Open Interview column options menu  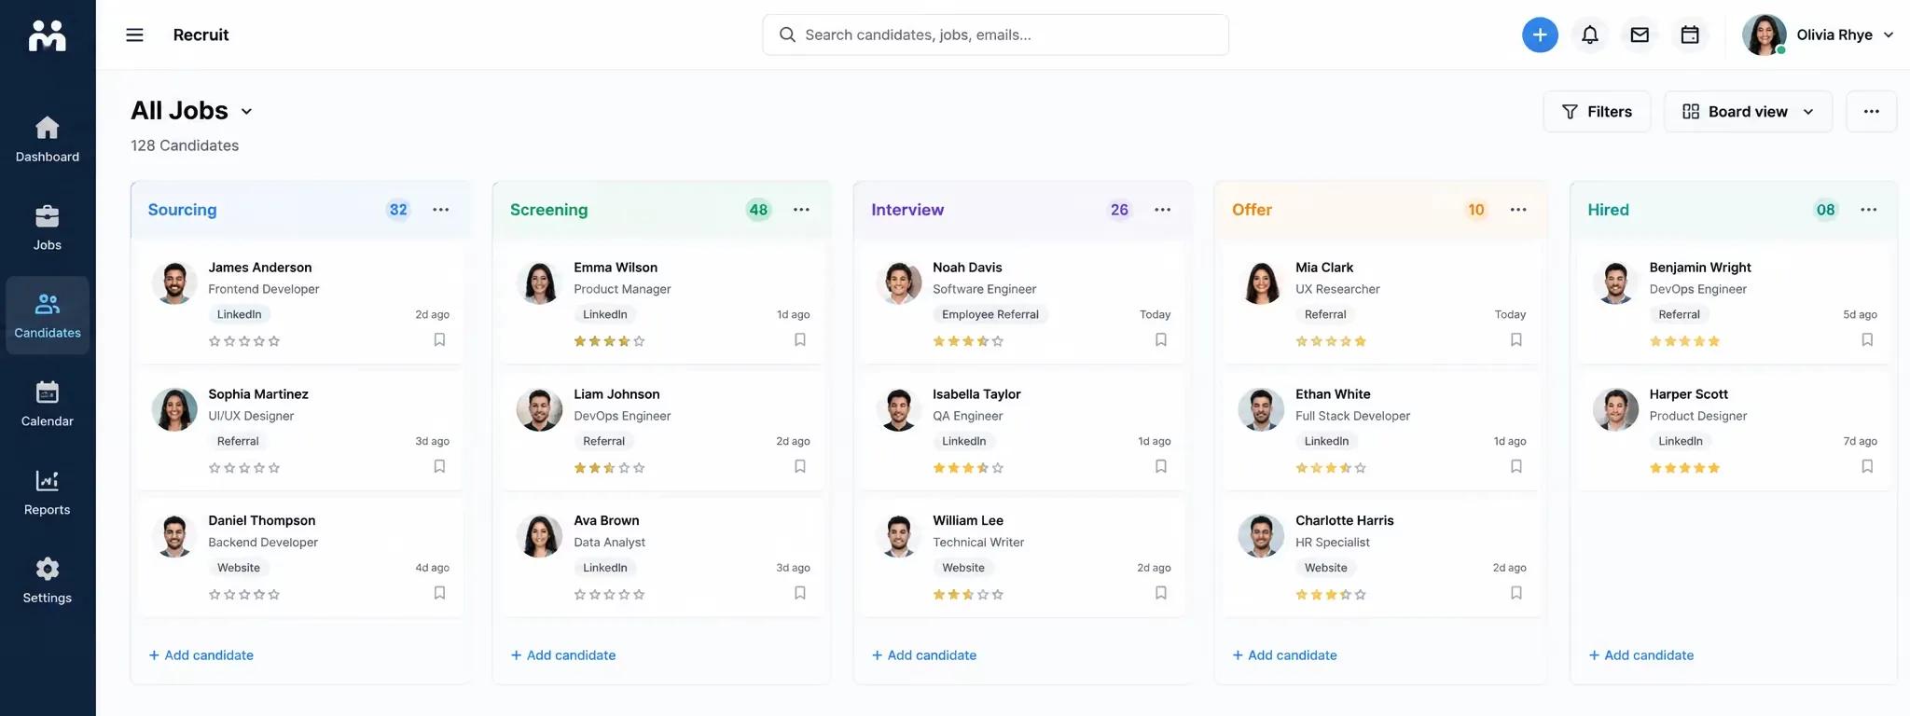tap(1162, 210)
